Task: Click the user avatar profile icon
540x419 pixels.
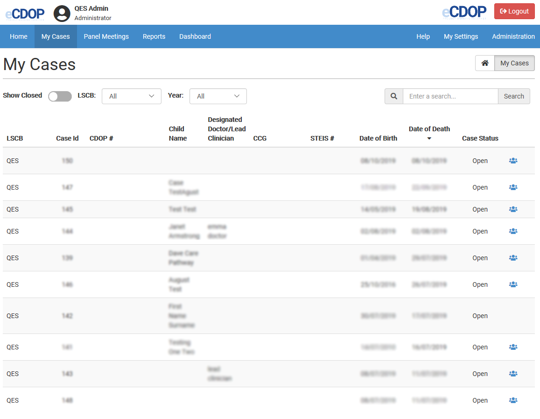Action: coord(62,13)
